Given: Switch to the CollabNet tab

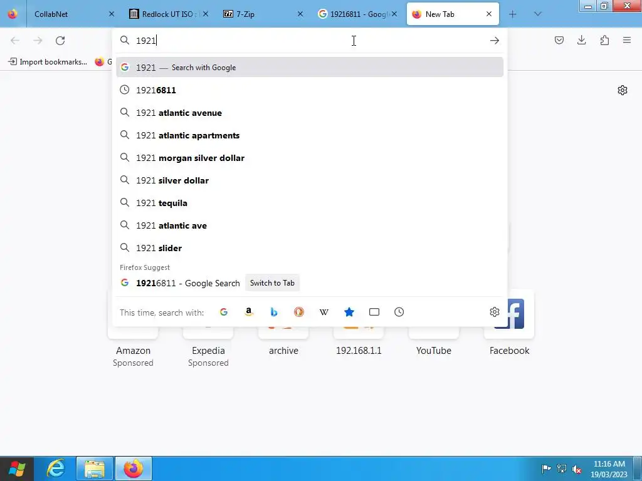Looking at the screenshot, I should pyautogui.click(x=70, y=14).
